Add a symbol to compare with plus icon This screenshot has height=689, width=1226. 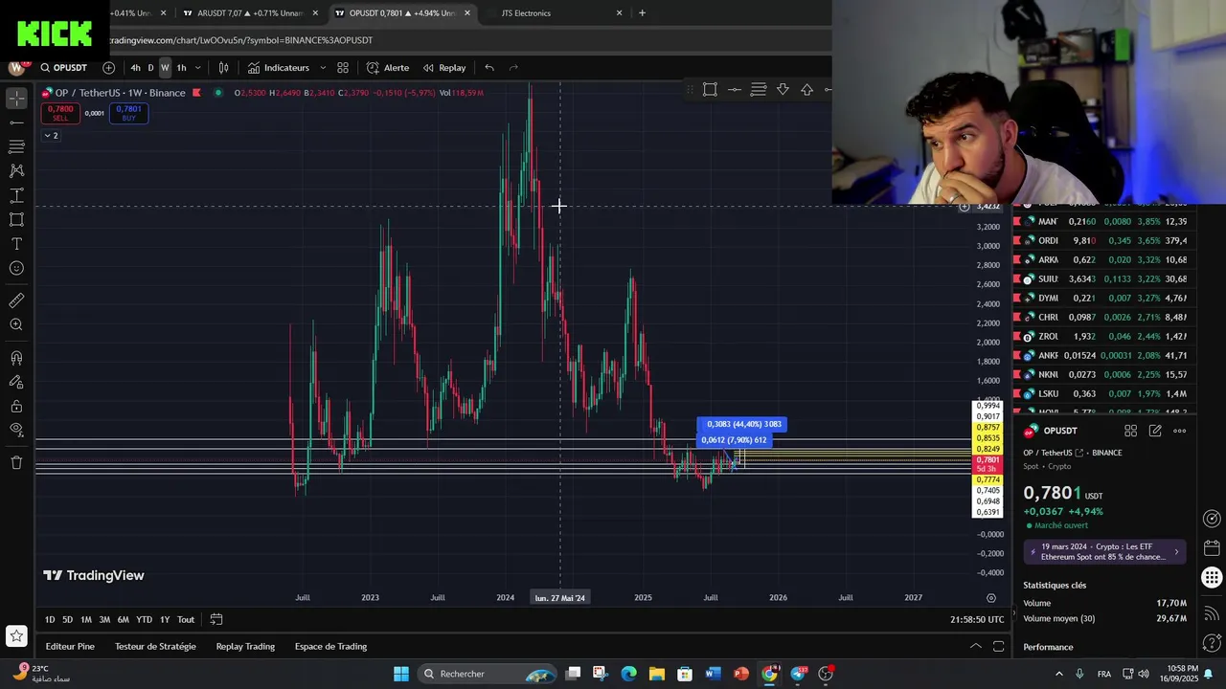[108, 68]
